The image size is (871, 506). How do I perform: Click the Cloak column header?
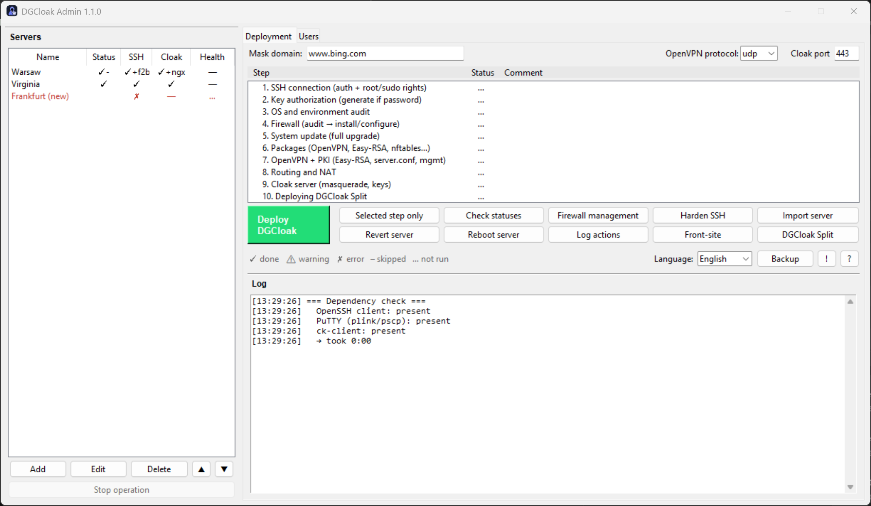(171, 57)
